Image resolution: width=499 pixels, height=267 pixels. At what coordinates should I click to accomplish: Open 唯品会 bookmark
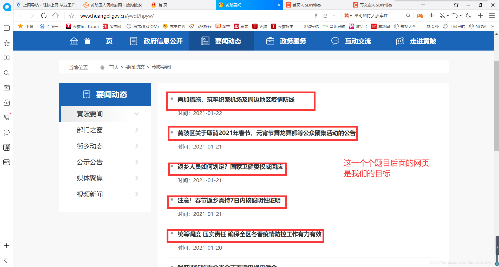pyautogui.click(x=358, y=26)
